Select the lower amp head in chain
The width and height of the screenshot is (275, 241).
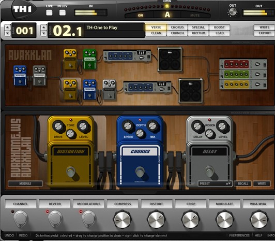[147, 87]
